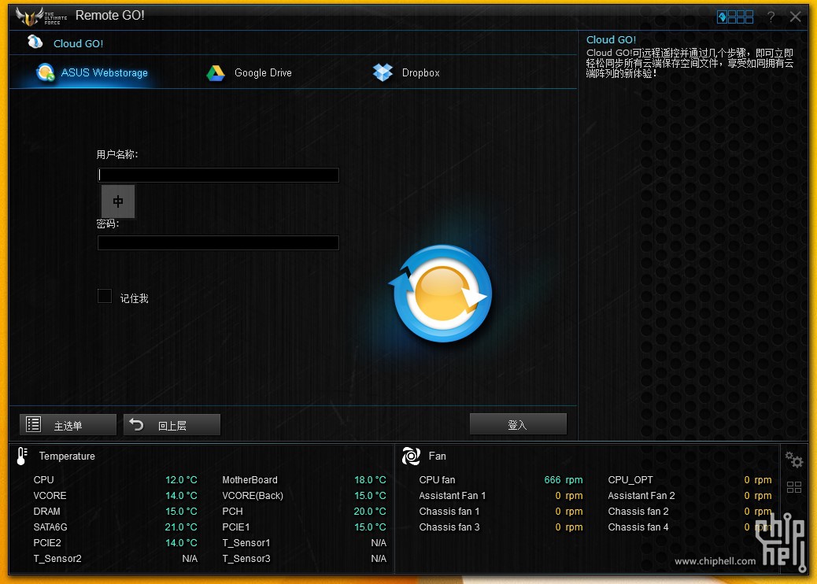
Task: Go back with the 回上层 button
Action: 172,424
